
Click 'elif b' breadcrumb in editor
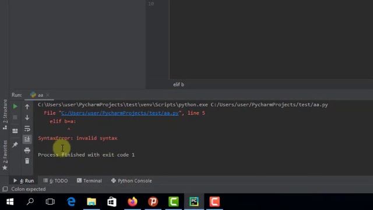tap(179, 85)
